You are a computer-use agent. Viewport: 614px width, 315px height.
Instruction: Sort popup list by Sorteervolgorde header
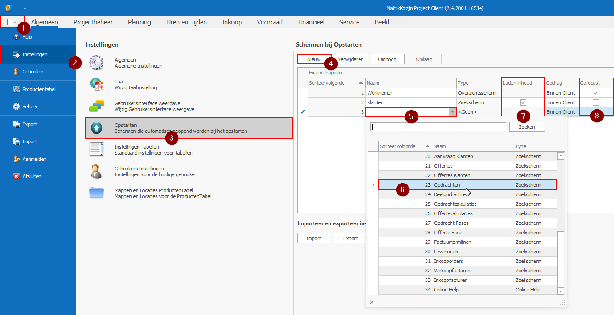[x=405, y=146]
